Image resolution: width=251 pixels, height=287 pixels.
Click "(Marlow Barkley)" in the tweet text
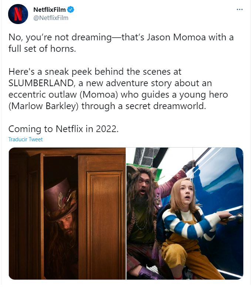click(43, 106)
